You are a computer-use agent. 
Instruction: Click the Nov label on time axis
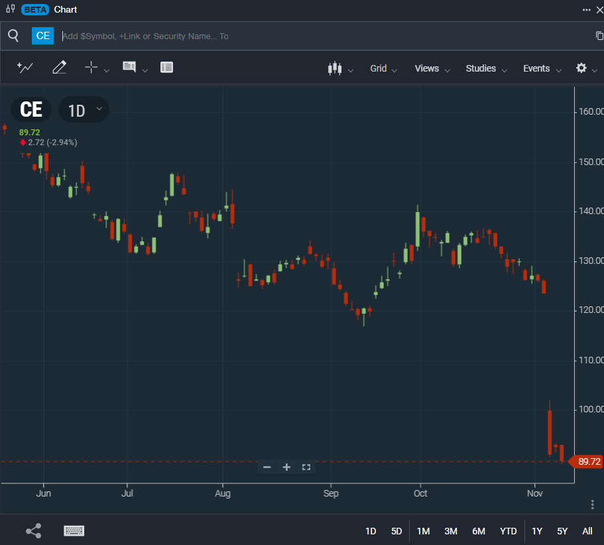coord(534,493)
